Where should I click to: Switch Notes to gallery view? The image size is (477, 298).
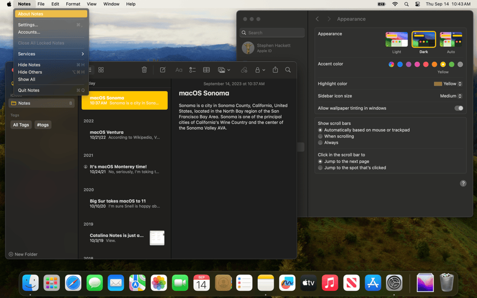tap(101, 70)
